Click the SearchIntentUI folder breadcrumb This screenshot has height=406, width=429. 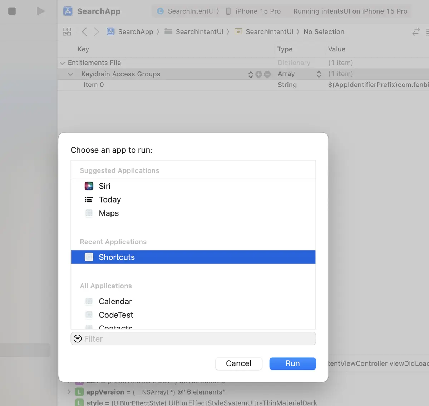194,32
